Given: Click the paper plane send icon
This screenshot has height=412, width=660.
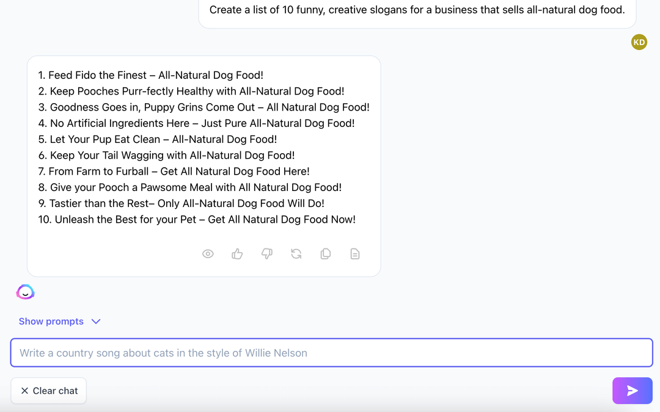Looking at the screenshot, I should (632, 391).
